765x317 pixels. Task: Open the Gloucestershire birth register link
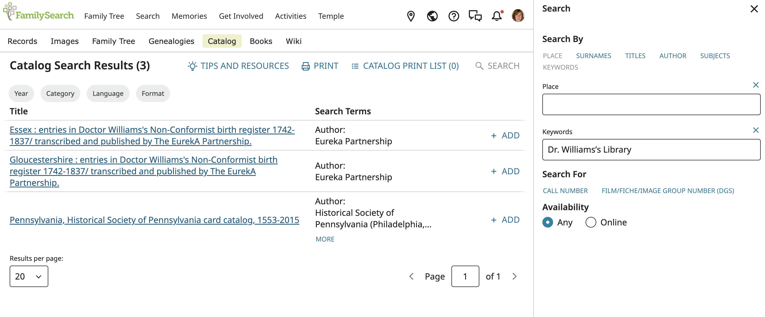tap(144, 171)
